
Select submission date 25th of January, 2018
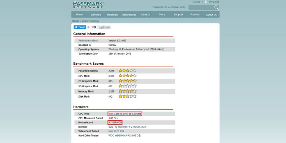[120, 54]
